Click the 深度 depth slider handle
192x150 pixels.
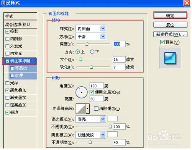point(87,44)
